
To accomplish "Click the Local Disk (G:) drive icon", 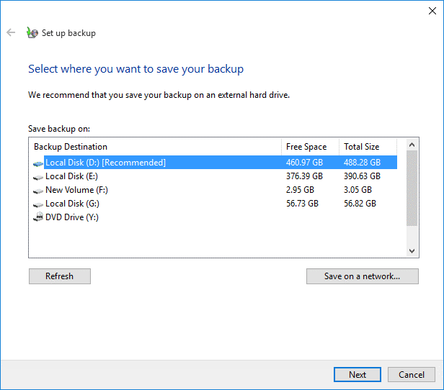I will [x=37, y=204].
